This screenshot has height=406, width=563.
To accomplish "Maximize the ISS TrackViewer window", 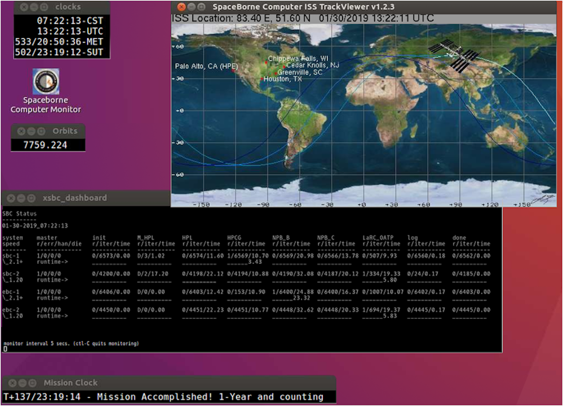I will coord(201,7).
